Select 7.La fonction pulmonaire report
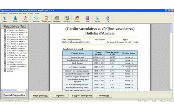 (x=17, y=44)
